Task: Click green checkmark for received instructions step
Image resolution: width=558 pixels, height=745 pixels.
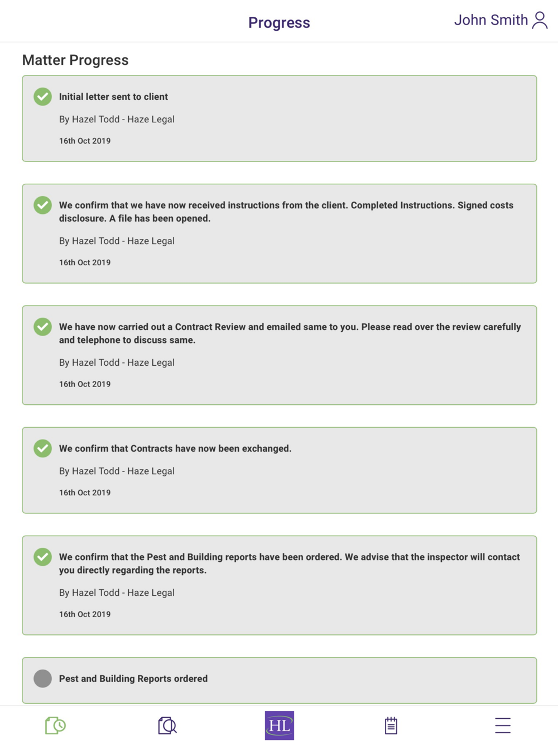Action: click(x=42, y=205)
